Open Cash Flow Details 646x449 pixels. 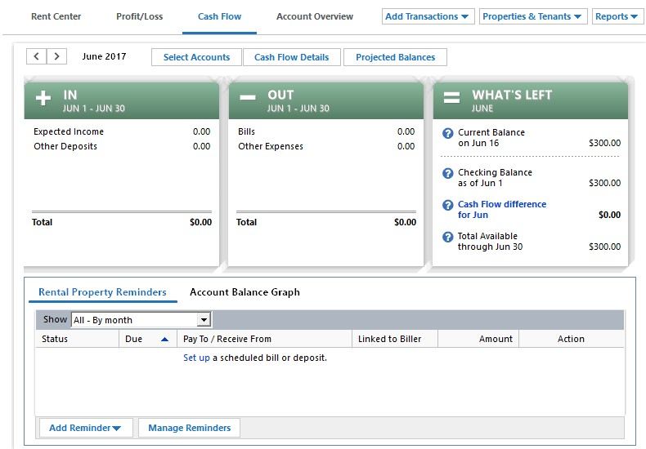tap(291, 57)
